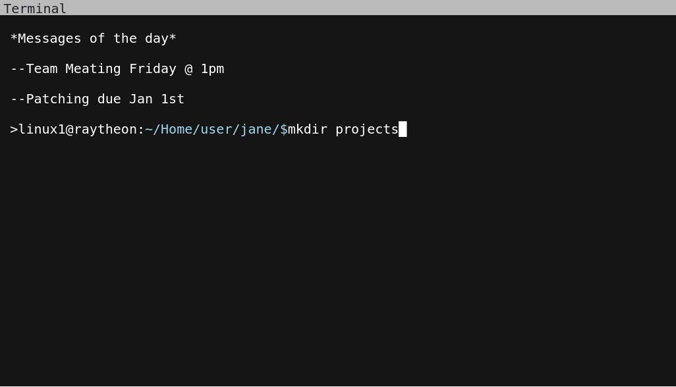Click the "1pm" time text
This screenshot has height=387, width=676.
(x=212, y=68)
